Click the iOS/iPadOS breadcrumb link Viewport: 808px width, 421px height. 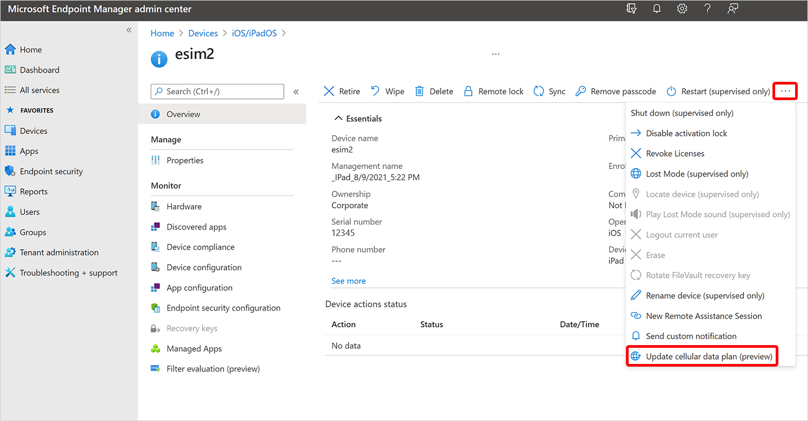(x=254, y=33)
